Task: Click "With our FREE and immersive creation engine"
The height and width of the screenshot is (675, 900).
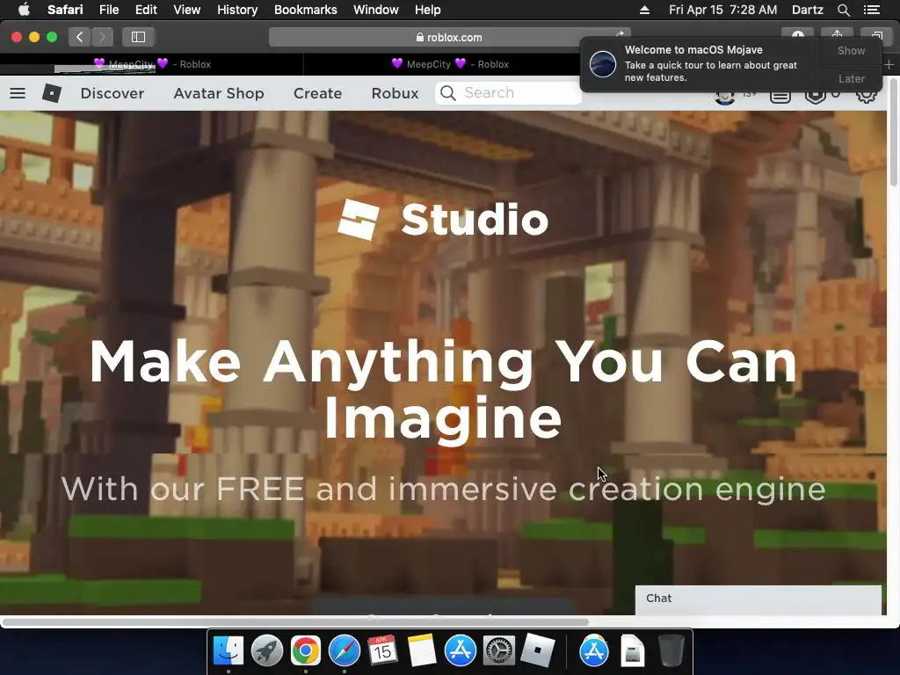Action: pos(443,489)
